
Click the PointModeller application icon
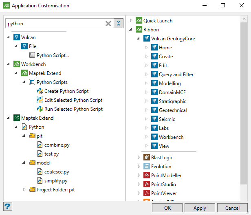[146, 176]
